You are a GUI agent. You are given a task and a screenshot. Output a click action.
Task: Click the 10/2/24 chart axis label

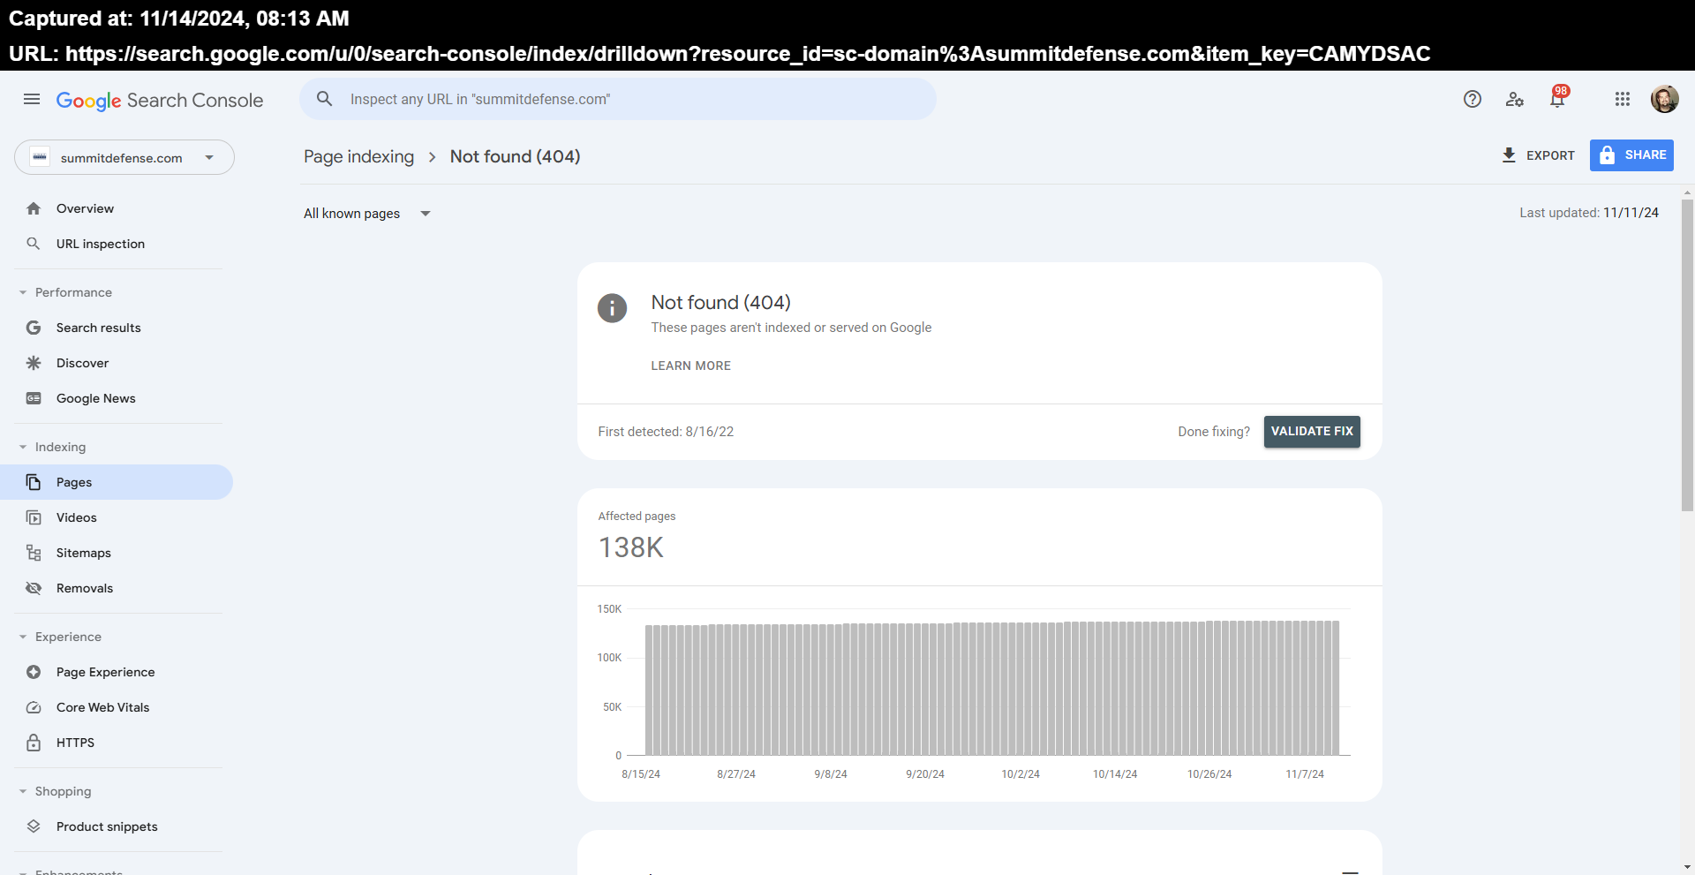pyautogui.click(x=1021, y=774)
